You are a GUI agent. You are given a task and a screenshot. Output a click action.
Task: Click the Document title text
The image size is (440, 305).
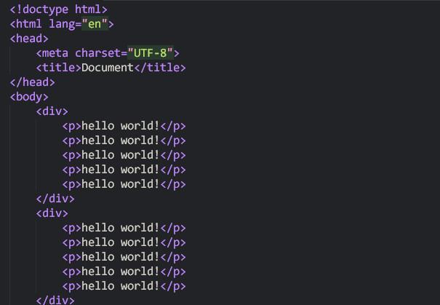(108, 68)
